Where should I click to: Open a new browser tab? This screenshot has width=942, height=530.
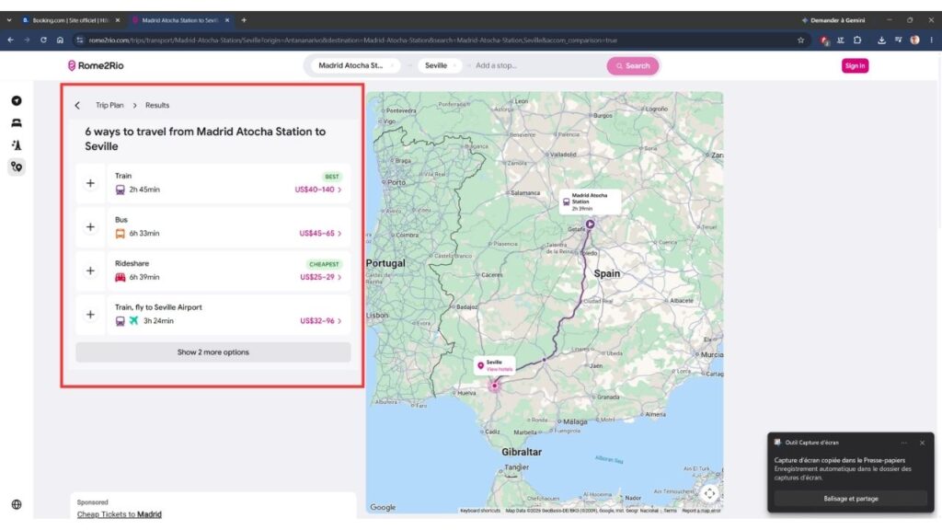[x=244, y=20]
